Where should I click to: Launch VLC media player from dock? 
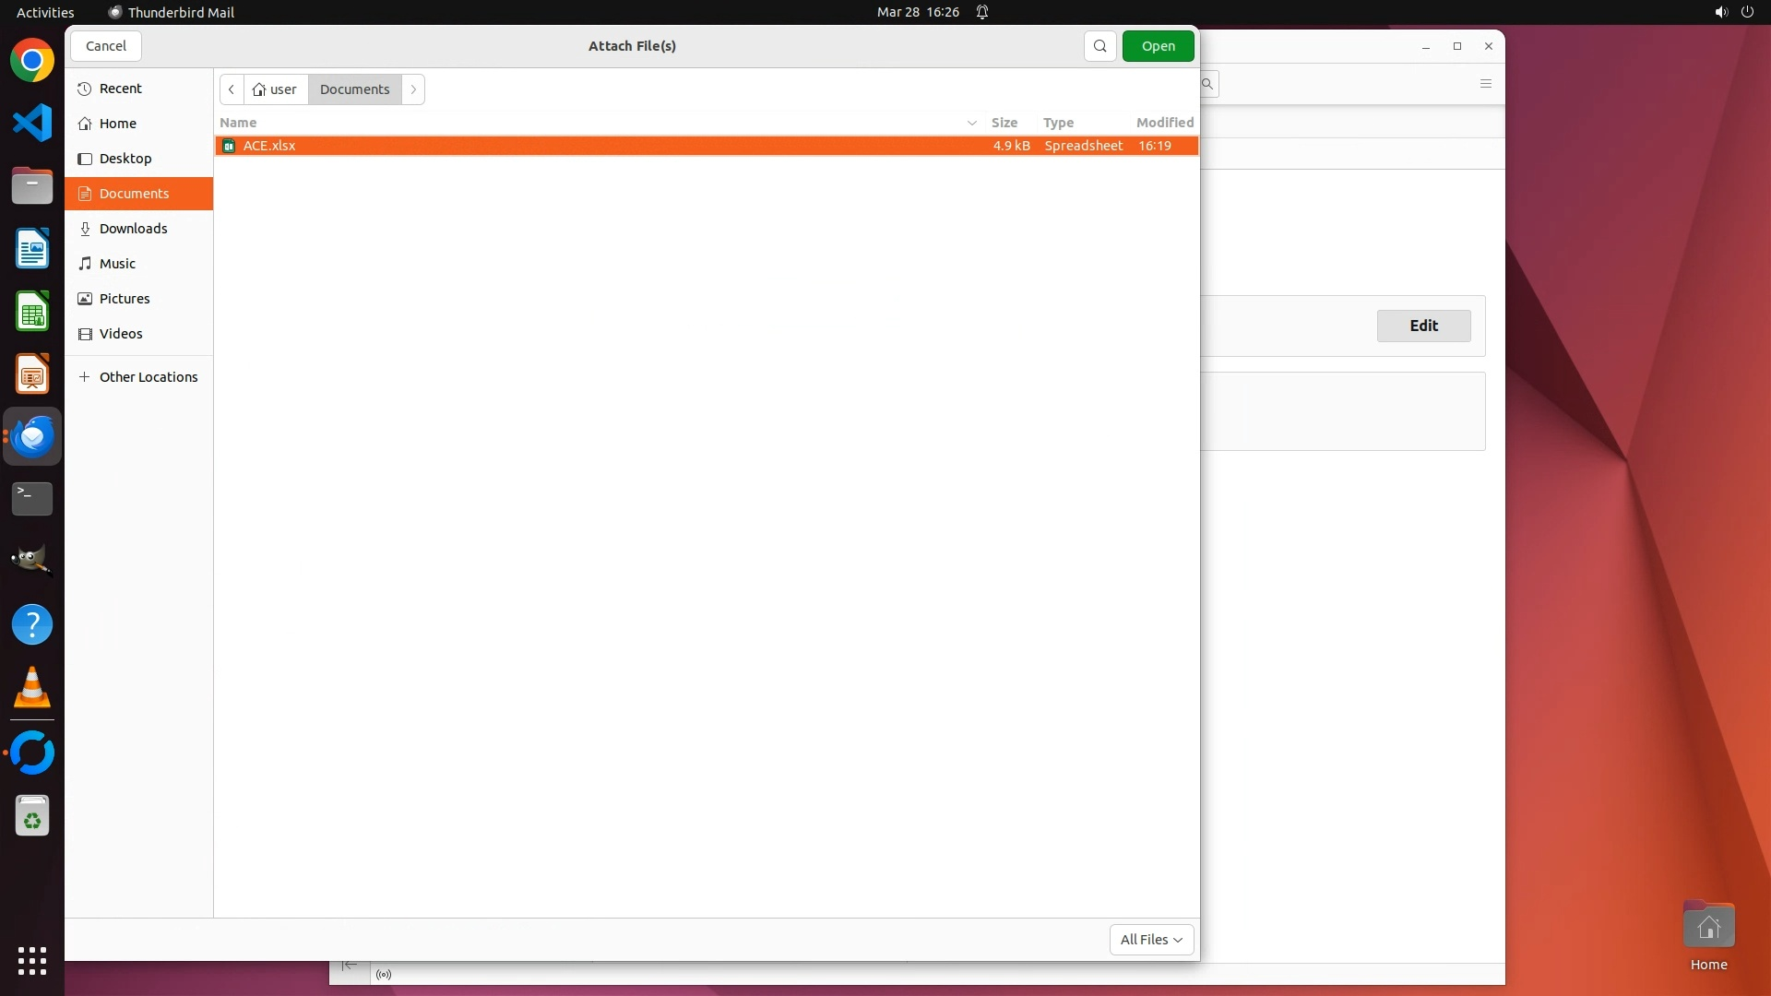[x=32, y=688]
